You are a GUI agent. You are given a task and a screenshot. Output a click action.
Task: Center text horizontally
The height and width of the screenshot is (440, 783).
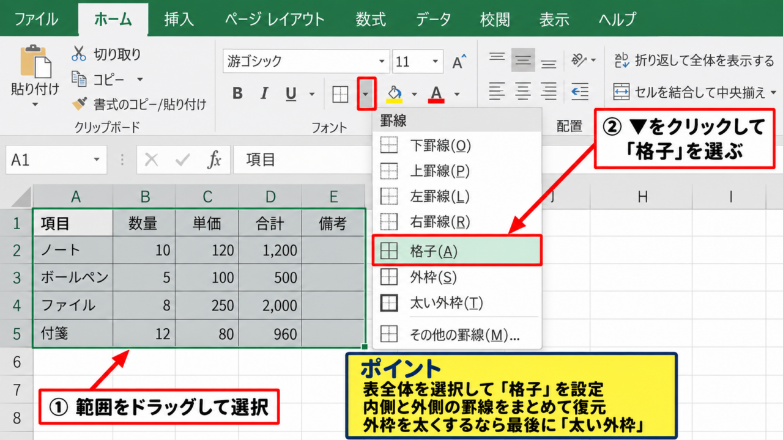click(523, 92)
